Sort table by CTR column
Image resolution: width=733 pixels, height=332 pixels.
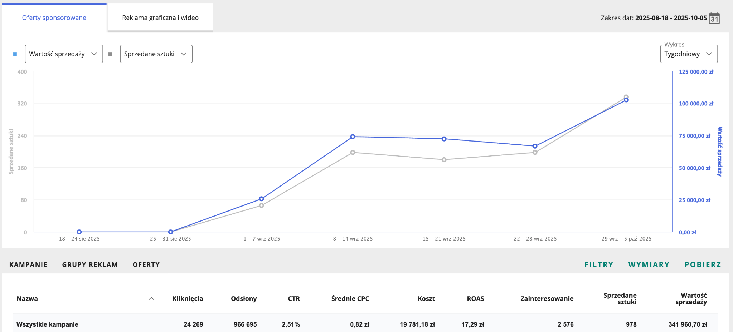(294, 299)
